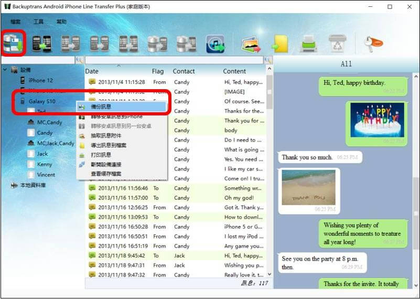
Task: Click the Galaxy S10 phone icon
Action: click(x=23, y=101)
